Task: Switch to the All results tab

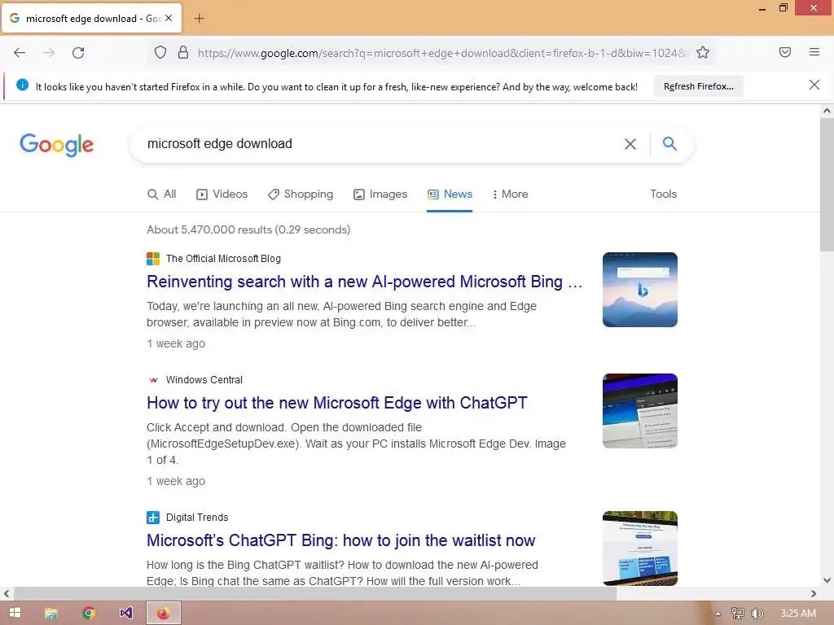Action: click(x=162, y=194)
